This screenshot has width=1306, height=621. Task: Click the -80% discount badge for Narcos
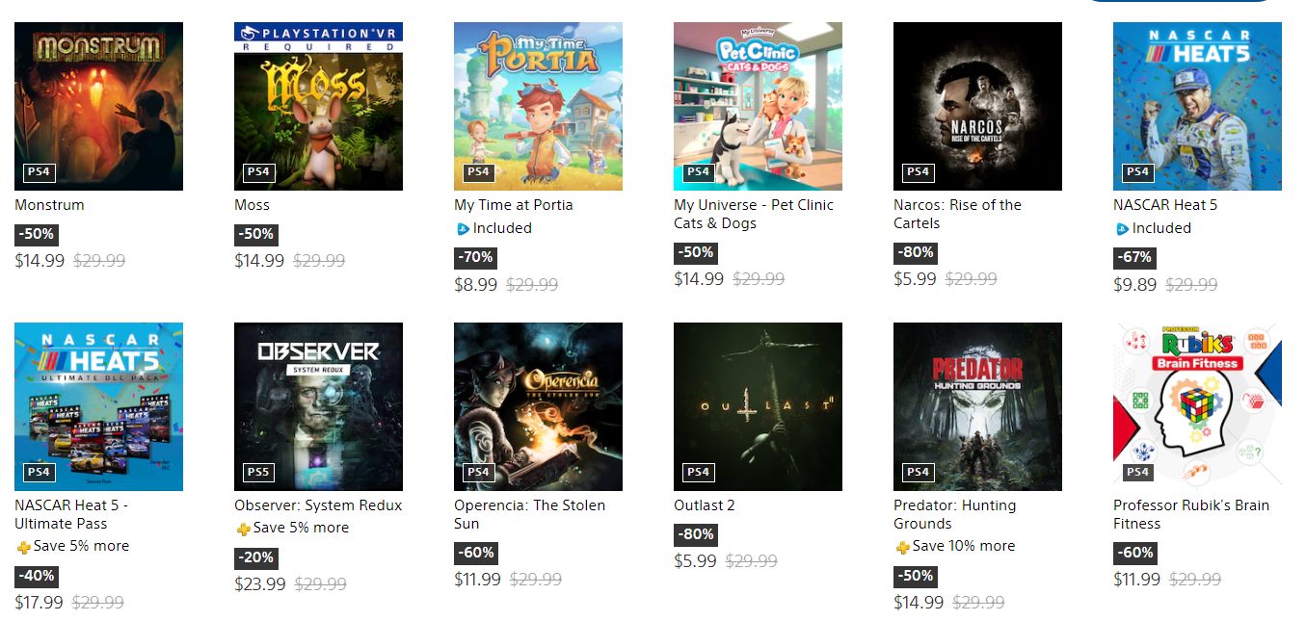click(915, 252)
